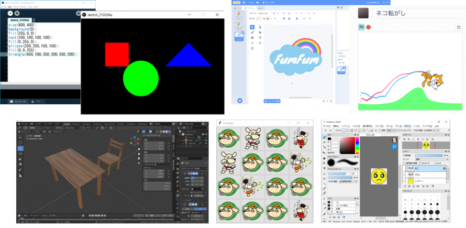Select the Rectangle tool in Scratch paint editor
Viewport: 466px width, 228px height.
[252, 48]
